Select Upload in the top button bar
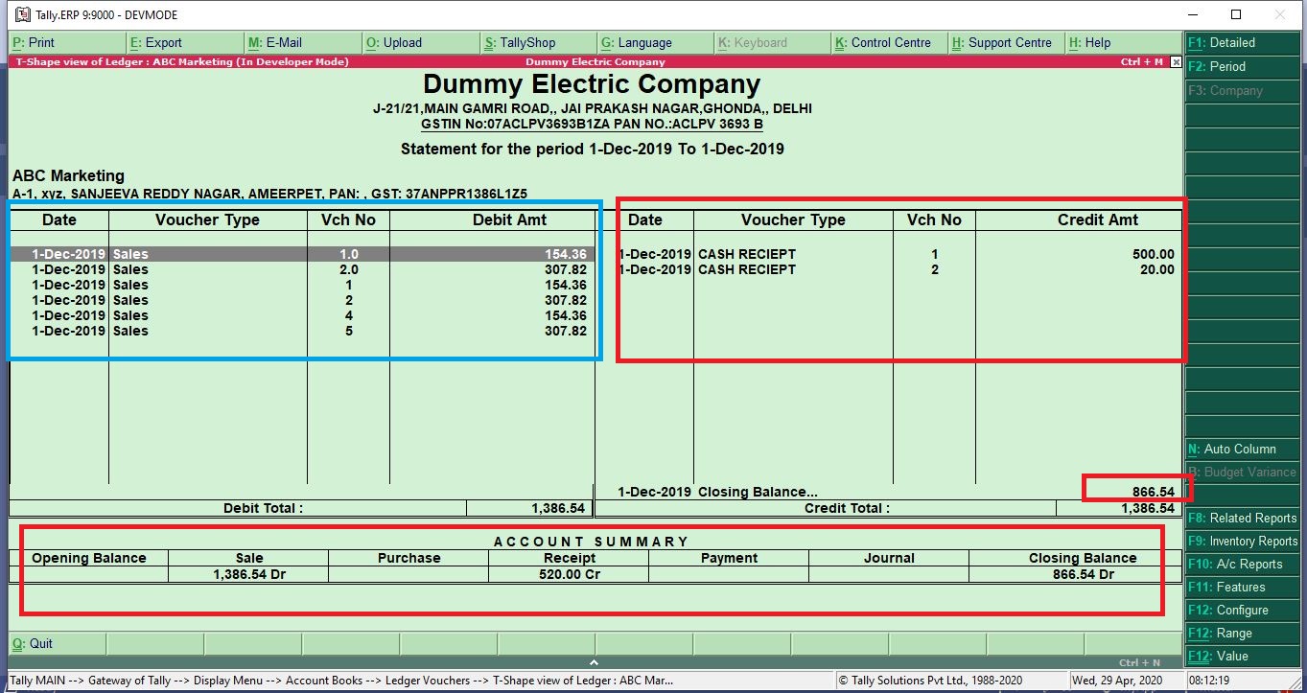The width and height of the screenshot is (1307, 693). [421, 42]
